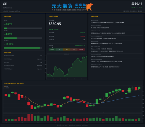Click the $405.00 high target value
The image size is (145, 127).
coord(83,33)
